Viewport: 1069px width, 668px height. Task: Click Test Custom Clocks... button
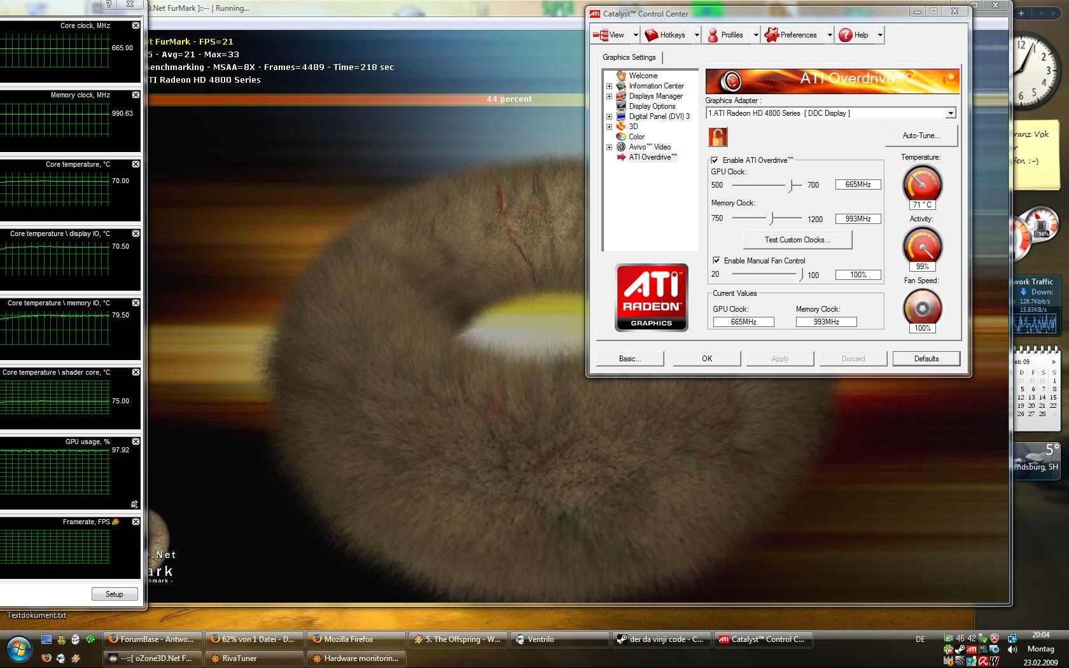point(797,240)
